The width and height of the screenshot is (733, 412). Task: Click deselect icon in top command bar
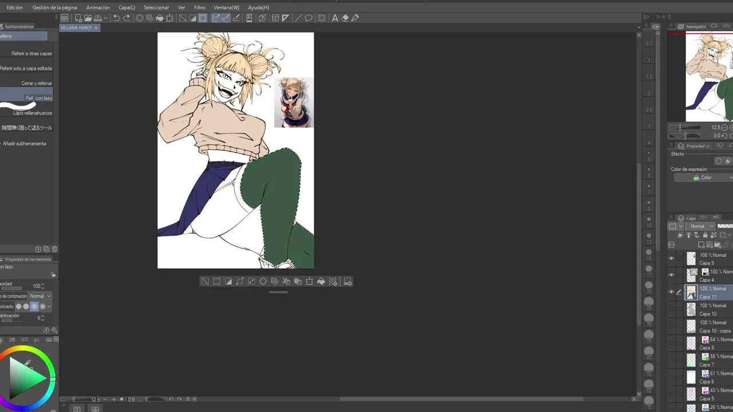point(182,18)
